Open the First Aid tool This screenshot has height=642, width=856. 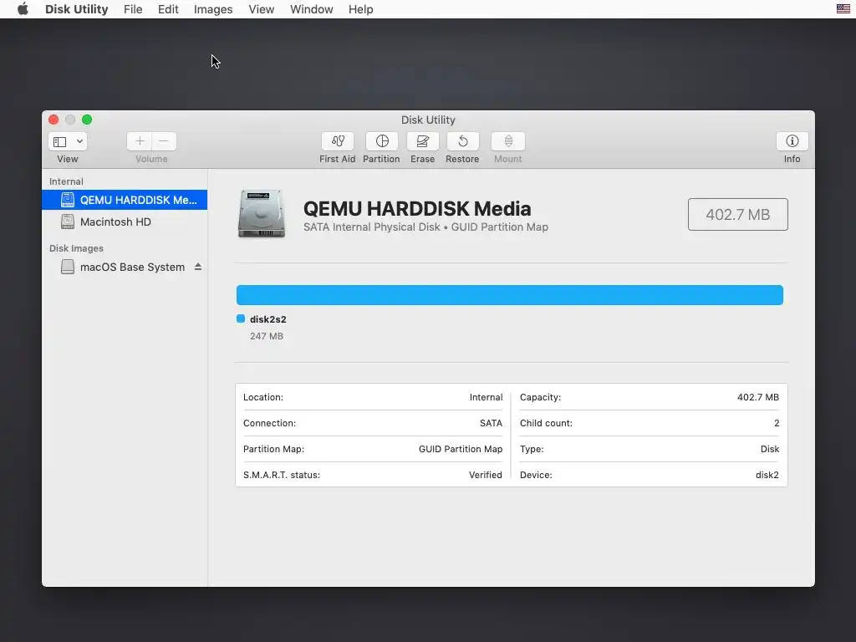(x=338, y=141)
